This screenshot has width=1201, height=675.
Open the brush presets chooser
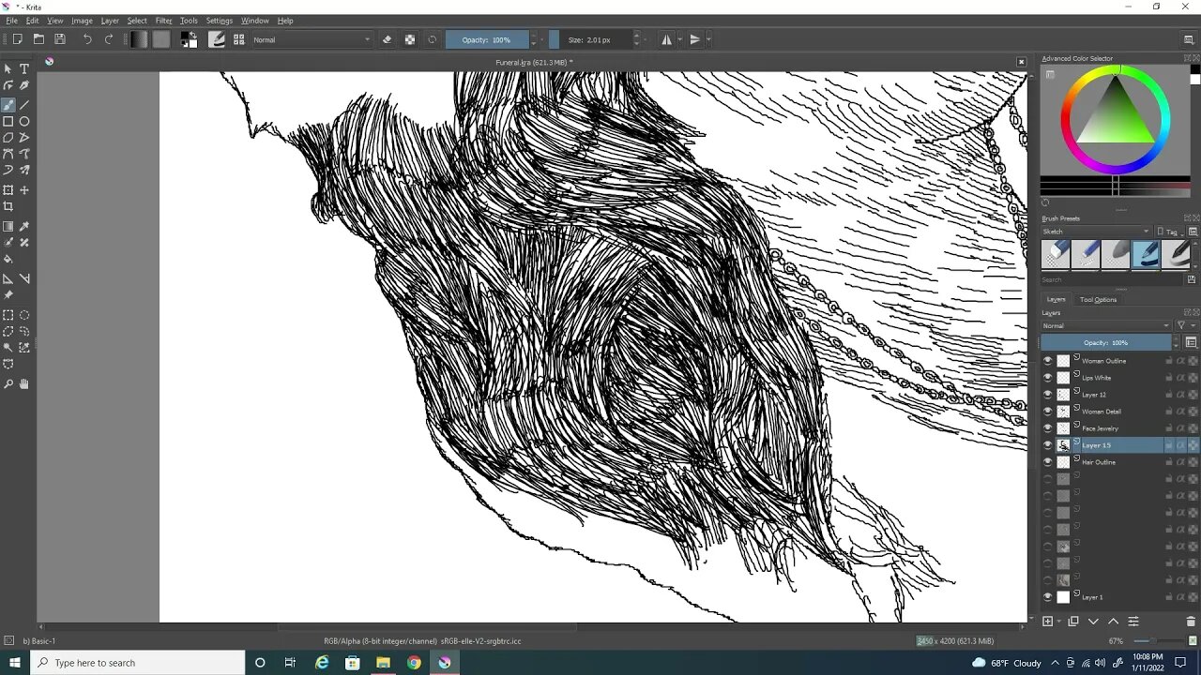[238, 39]
